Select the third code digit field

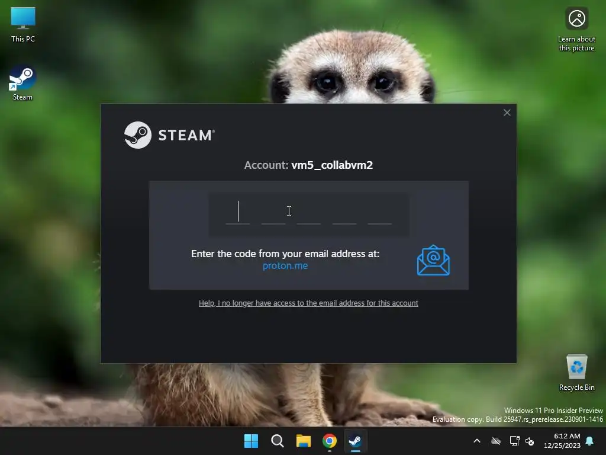[x=309, y=213]
